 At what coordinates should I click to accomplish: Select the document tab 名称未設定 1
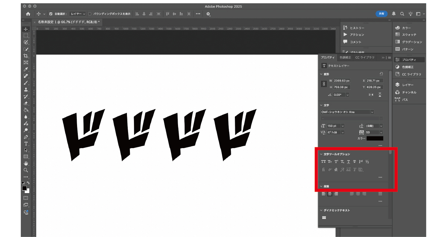pyautogui.click(x=69, y=22)
